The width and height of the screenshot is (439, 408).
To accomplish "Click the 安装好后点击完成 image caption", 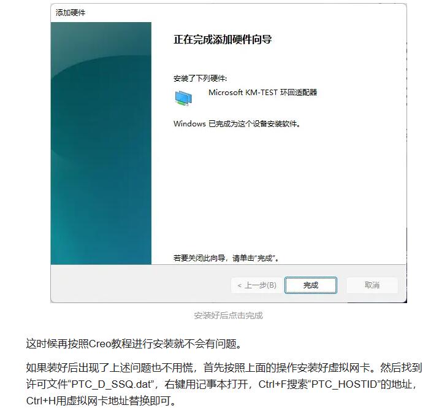I will tap(228, 315).
